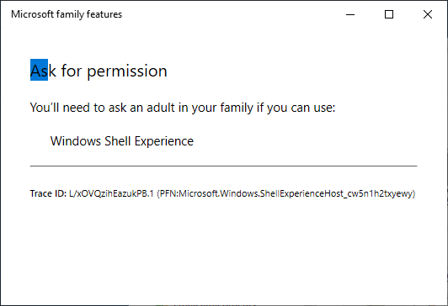This screenshot has height=306, width=448.
Task: Click the blank area below Trace ID
Action: click(x=224, y=251)
